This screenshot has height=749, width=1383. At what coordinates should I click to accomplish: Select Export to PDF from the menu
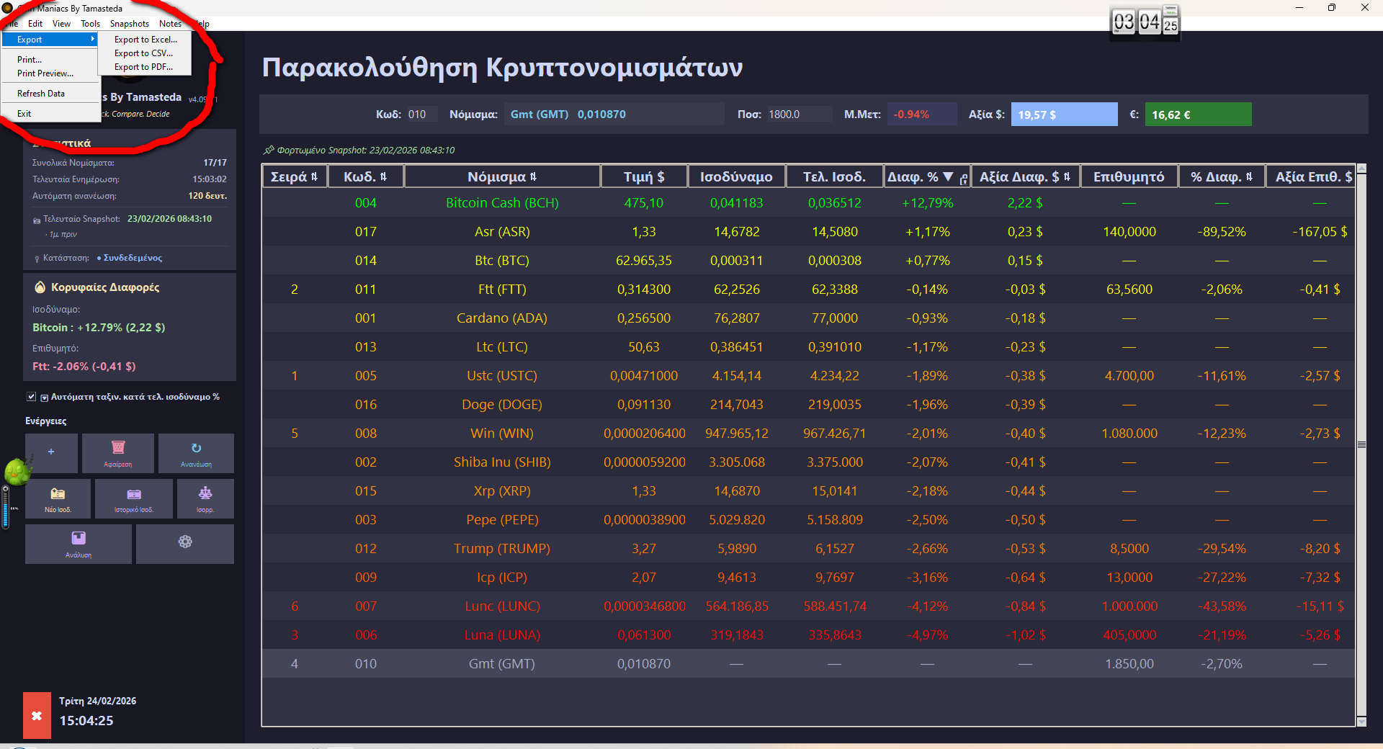[x=143, y=66]
